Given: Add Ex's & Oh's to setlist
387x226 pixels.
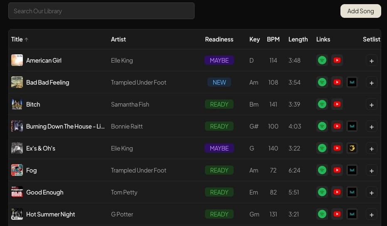Looking at the screenshot, I should coord(372,148).
